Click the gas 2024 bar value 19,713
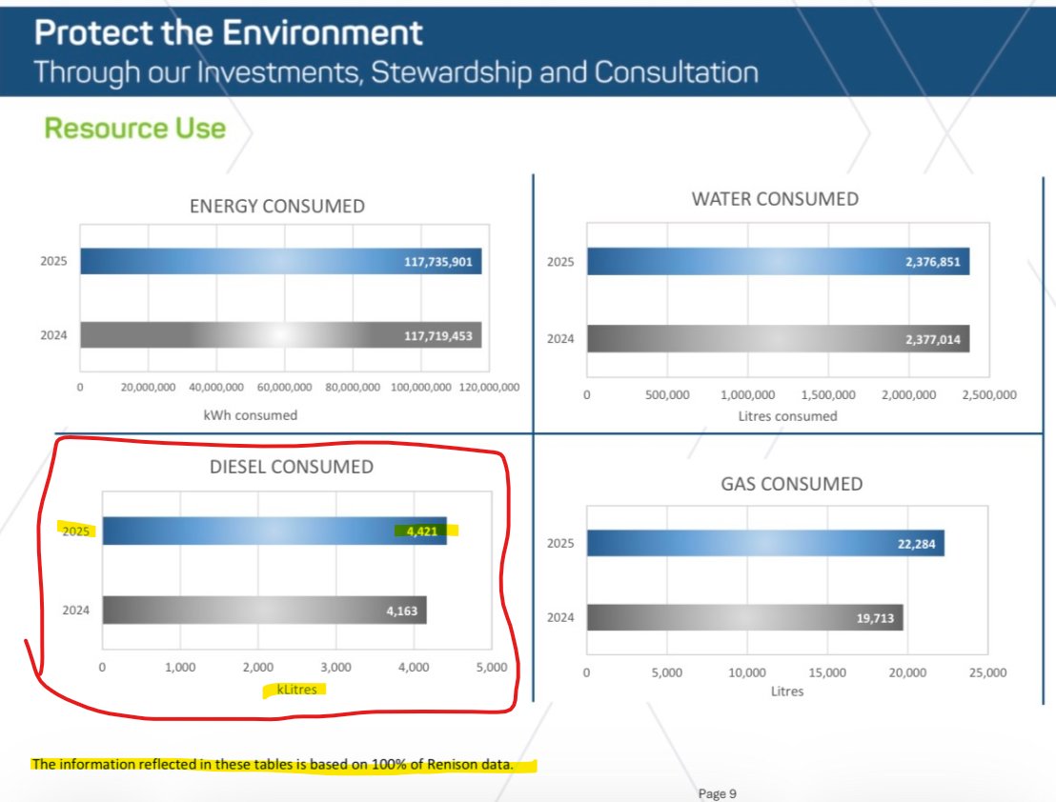1056x802 pixels. coord(875,617)
